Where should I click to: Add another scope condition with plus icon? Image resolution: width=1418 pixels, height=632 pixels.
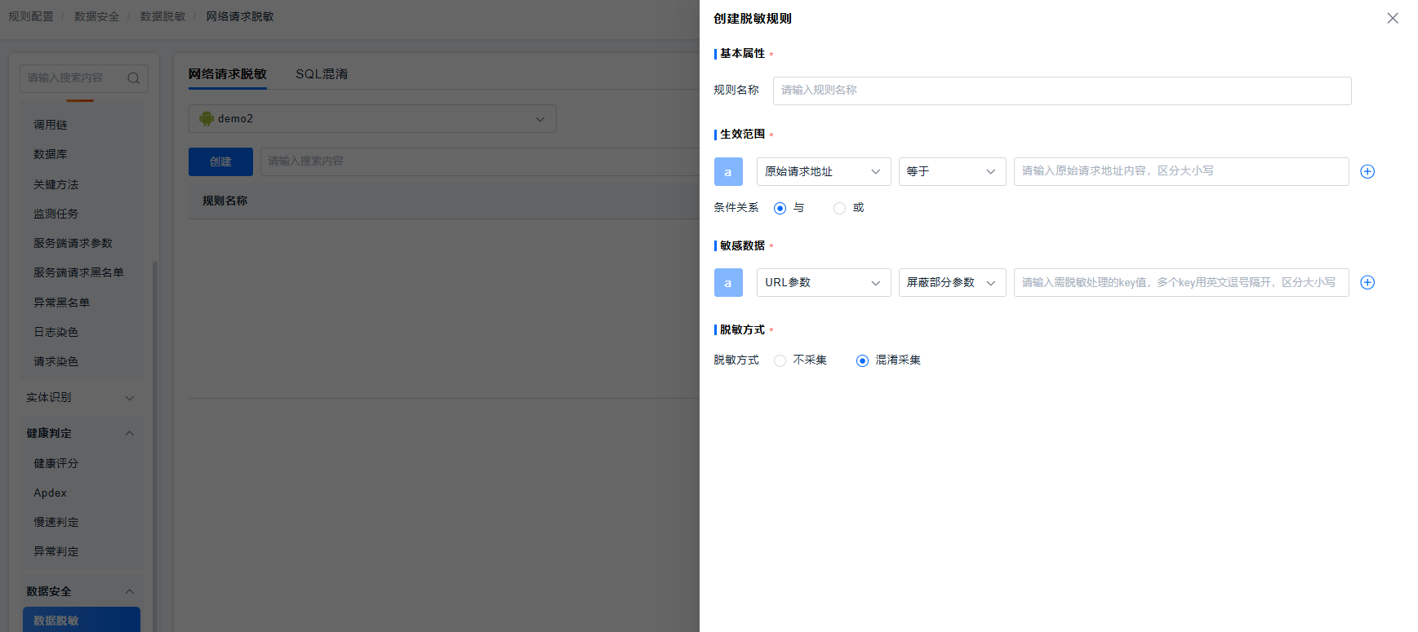pos(1367,171)
